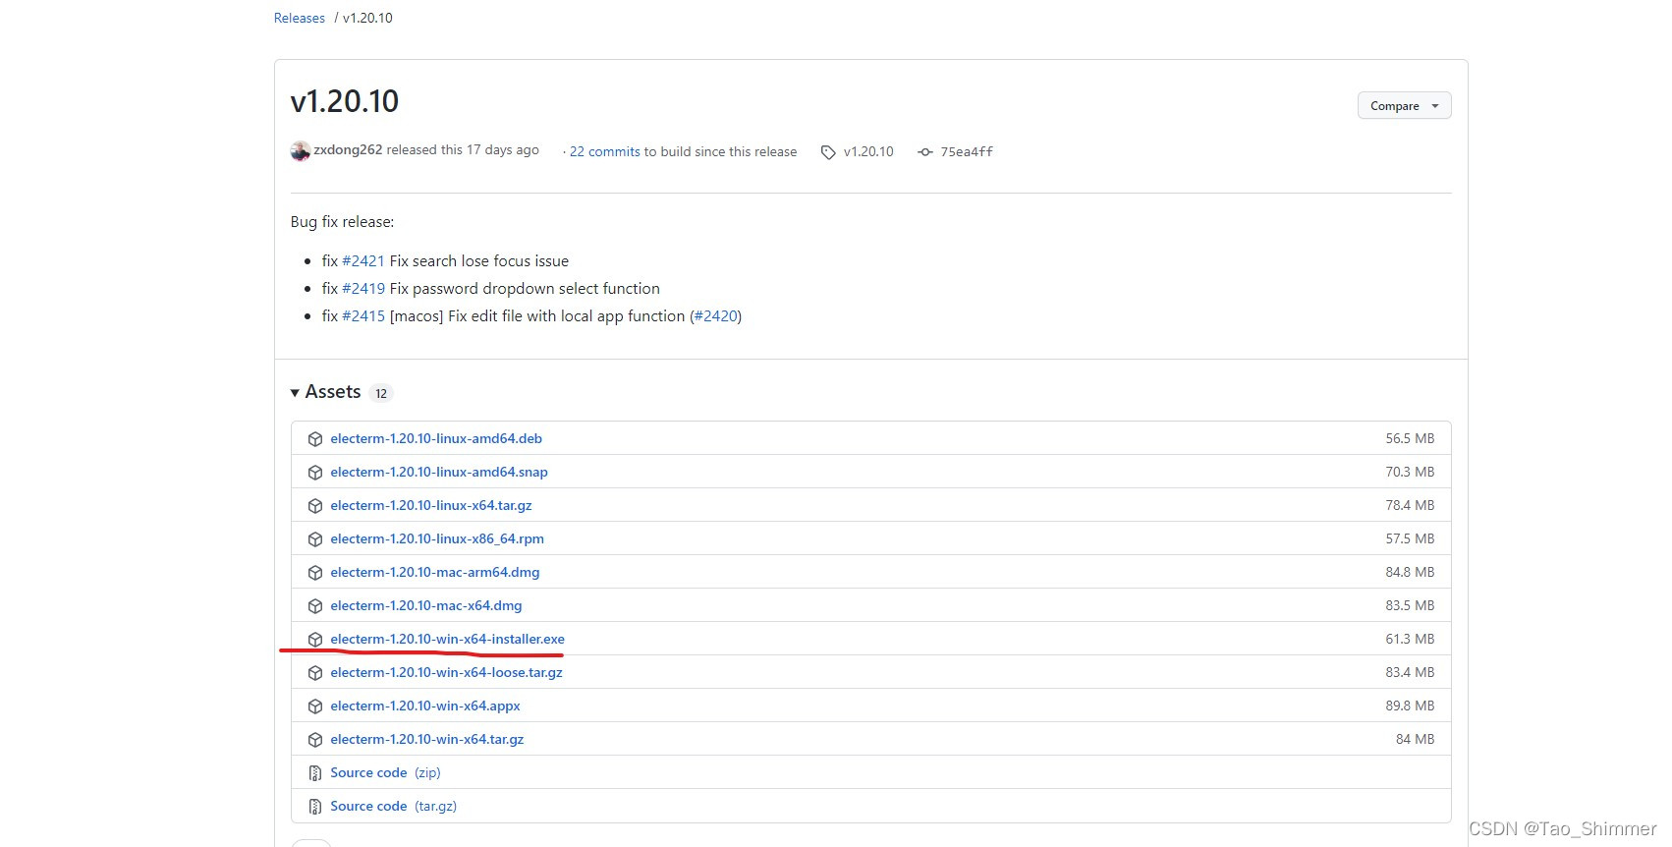Screen dimensions: 1672x847
Task: Click package icon beside linux-amd64.snap asset
Action: coord(315,473)
